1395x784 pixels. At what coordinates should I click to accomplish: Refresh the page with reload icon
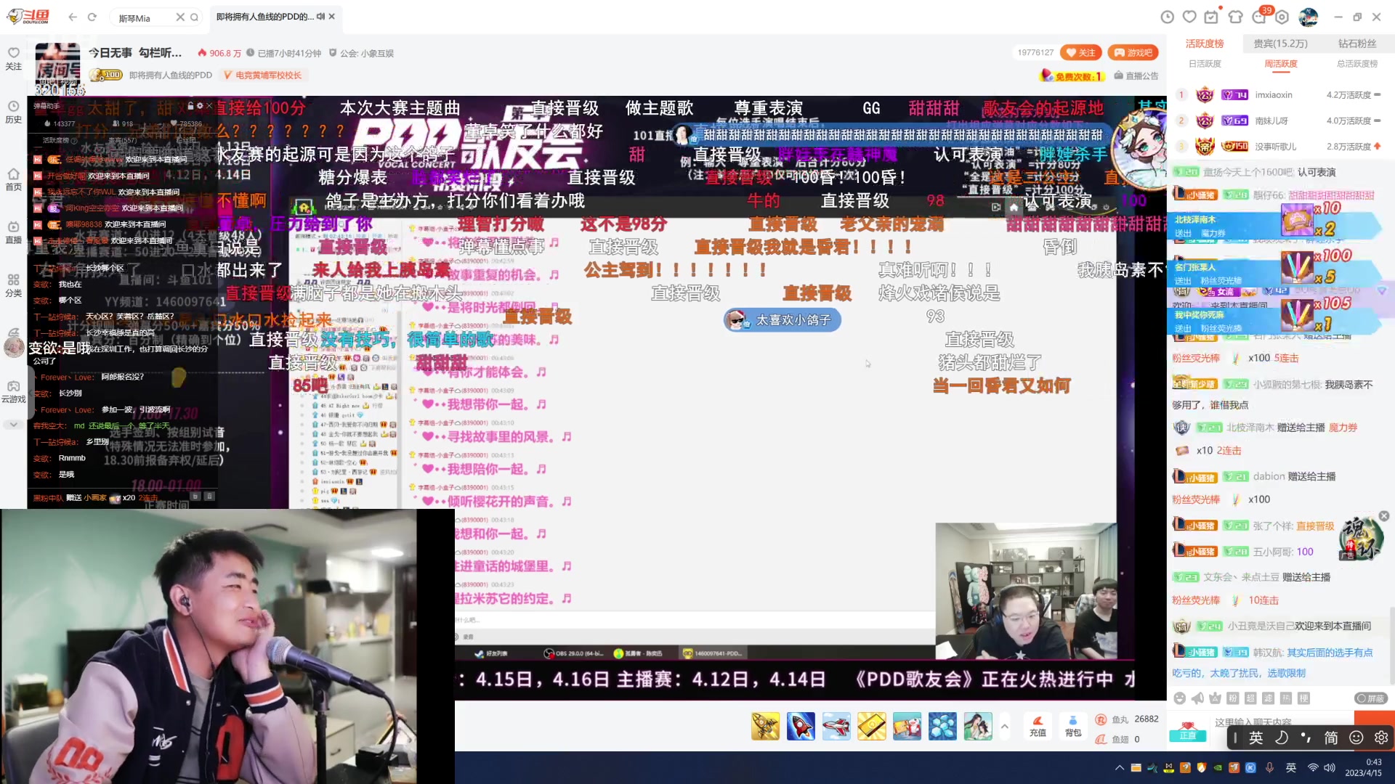pyautogui.click(x=92, y=17)
